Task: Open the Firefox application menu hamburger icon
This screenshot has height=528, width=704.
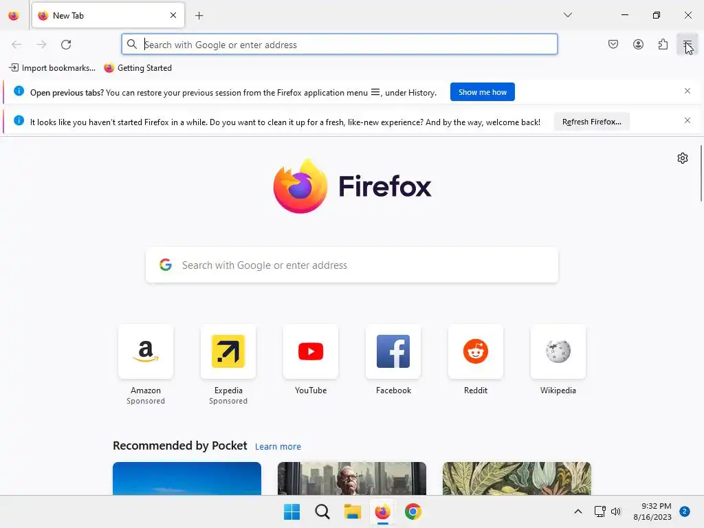Action: click(x=687, y=44)
